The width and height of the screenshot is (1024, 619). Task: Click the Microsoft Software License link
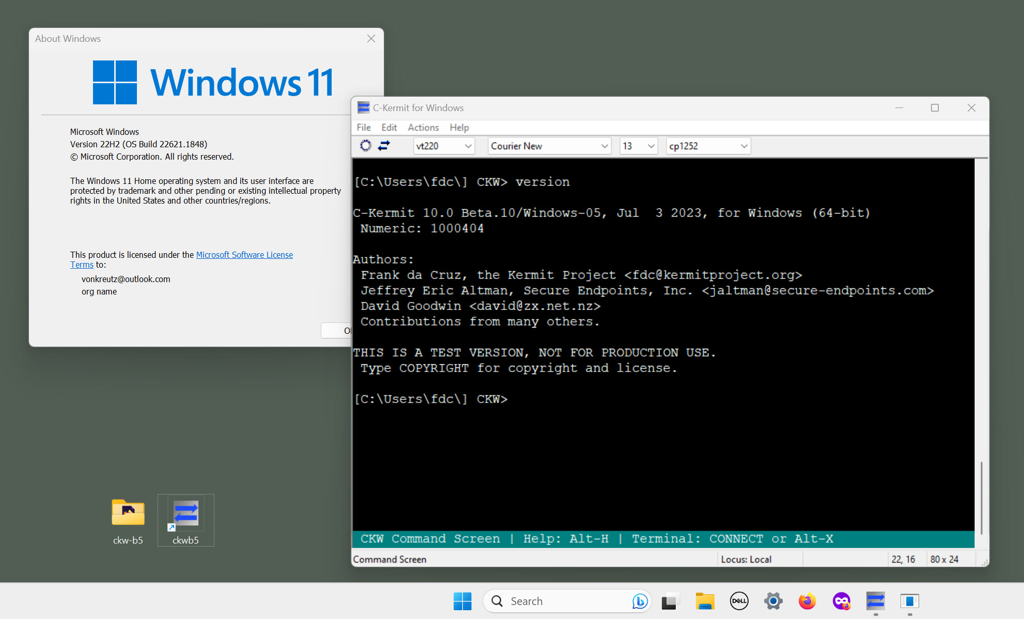click(x=244, y=255)
